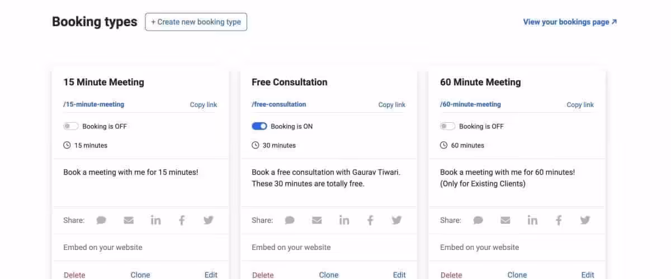Enable booking for 15 Minute Meeting

click(71, 127)
